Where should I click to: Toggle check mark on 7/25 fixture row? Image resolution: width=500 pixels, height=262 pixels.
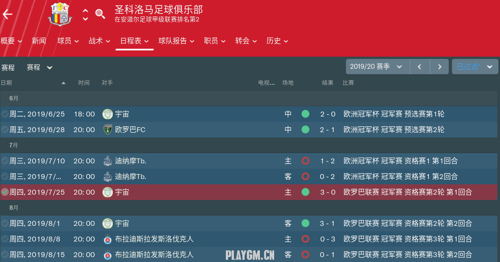coord(5,192)
